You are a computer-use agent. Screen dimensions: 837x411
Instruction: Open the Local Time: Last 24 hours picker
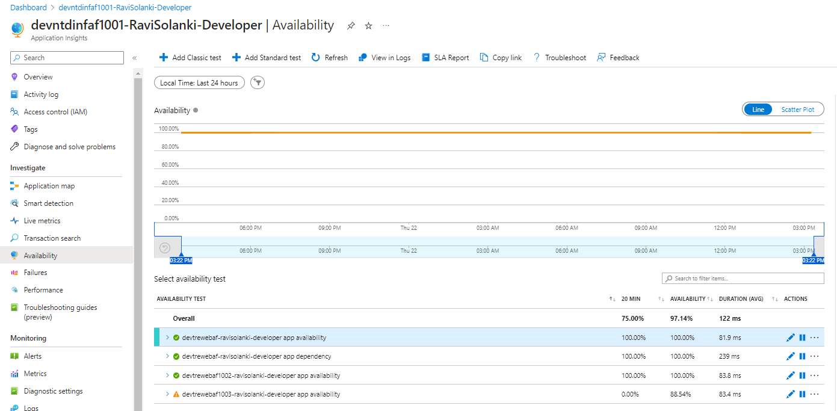[x=199, y=82]
